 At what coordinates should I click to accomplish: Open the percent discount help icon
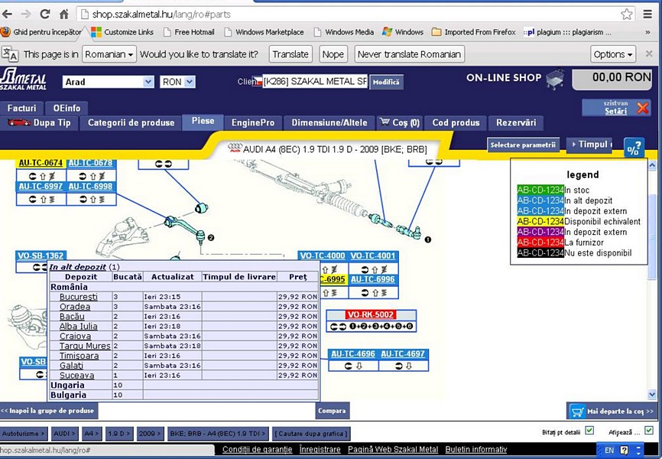[x=634, y=148]
